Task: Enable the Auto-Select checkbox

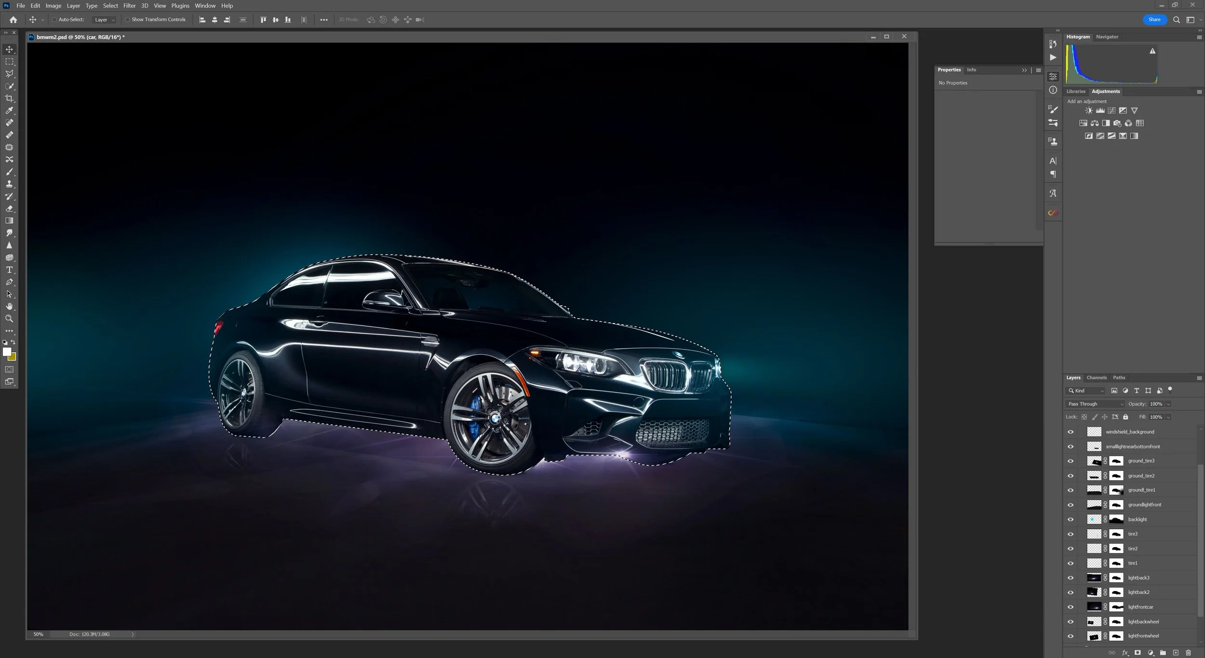Action: 54,20
